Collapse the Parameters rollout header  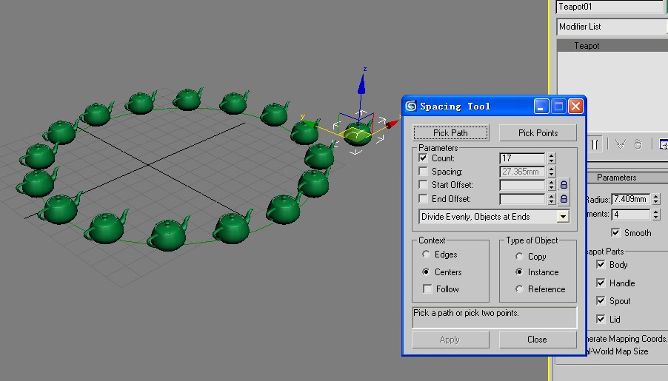point(627,178)
